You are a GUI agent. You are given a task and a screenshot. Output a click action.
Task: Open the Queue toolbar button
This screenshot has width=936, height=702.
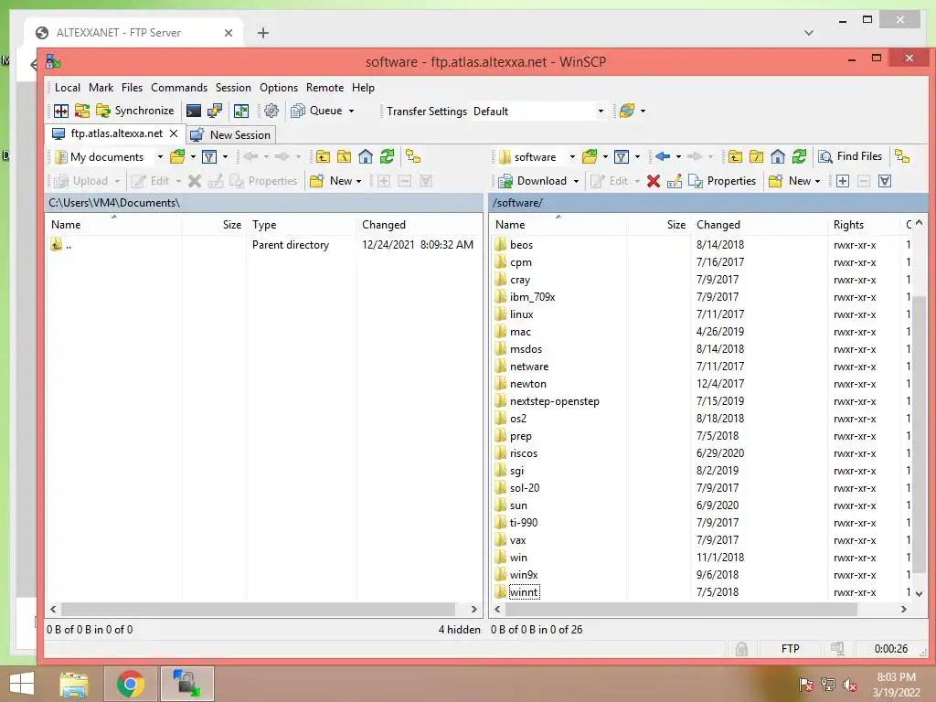[x=317, y=111]
